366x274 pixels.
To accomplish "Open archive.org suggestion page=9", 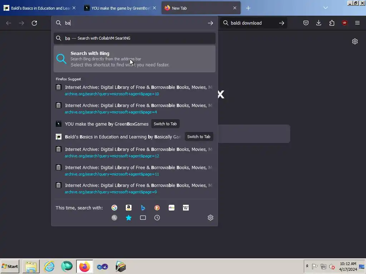I will 134,188.
